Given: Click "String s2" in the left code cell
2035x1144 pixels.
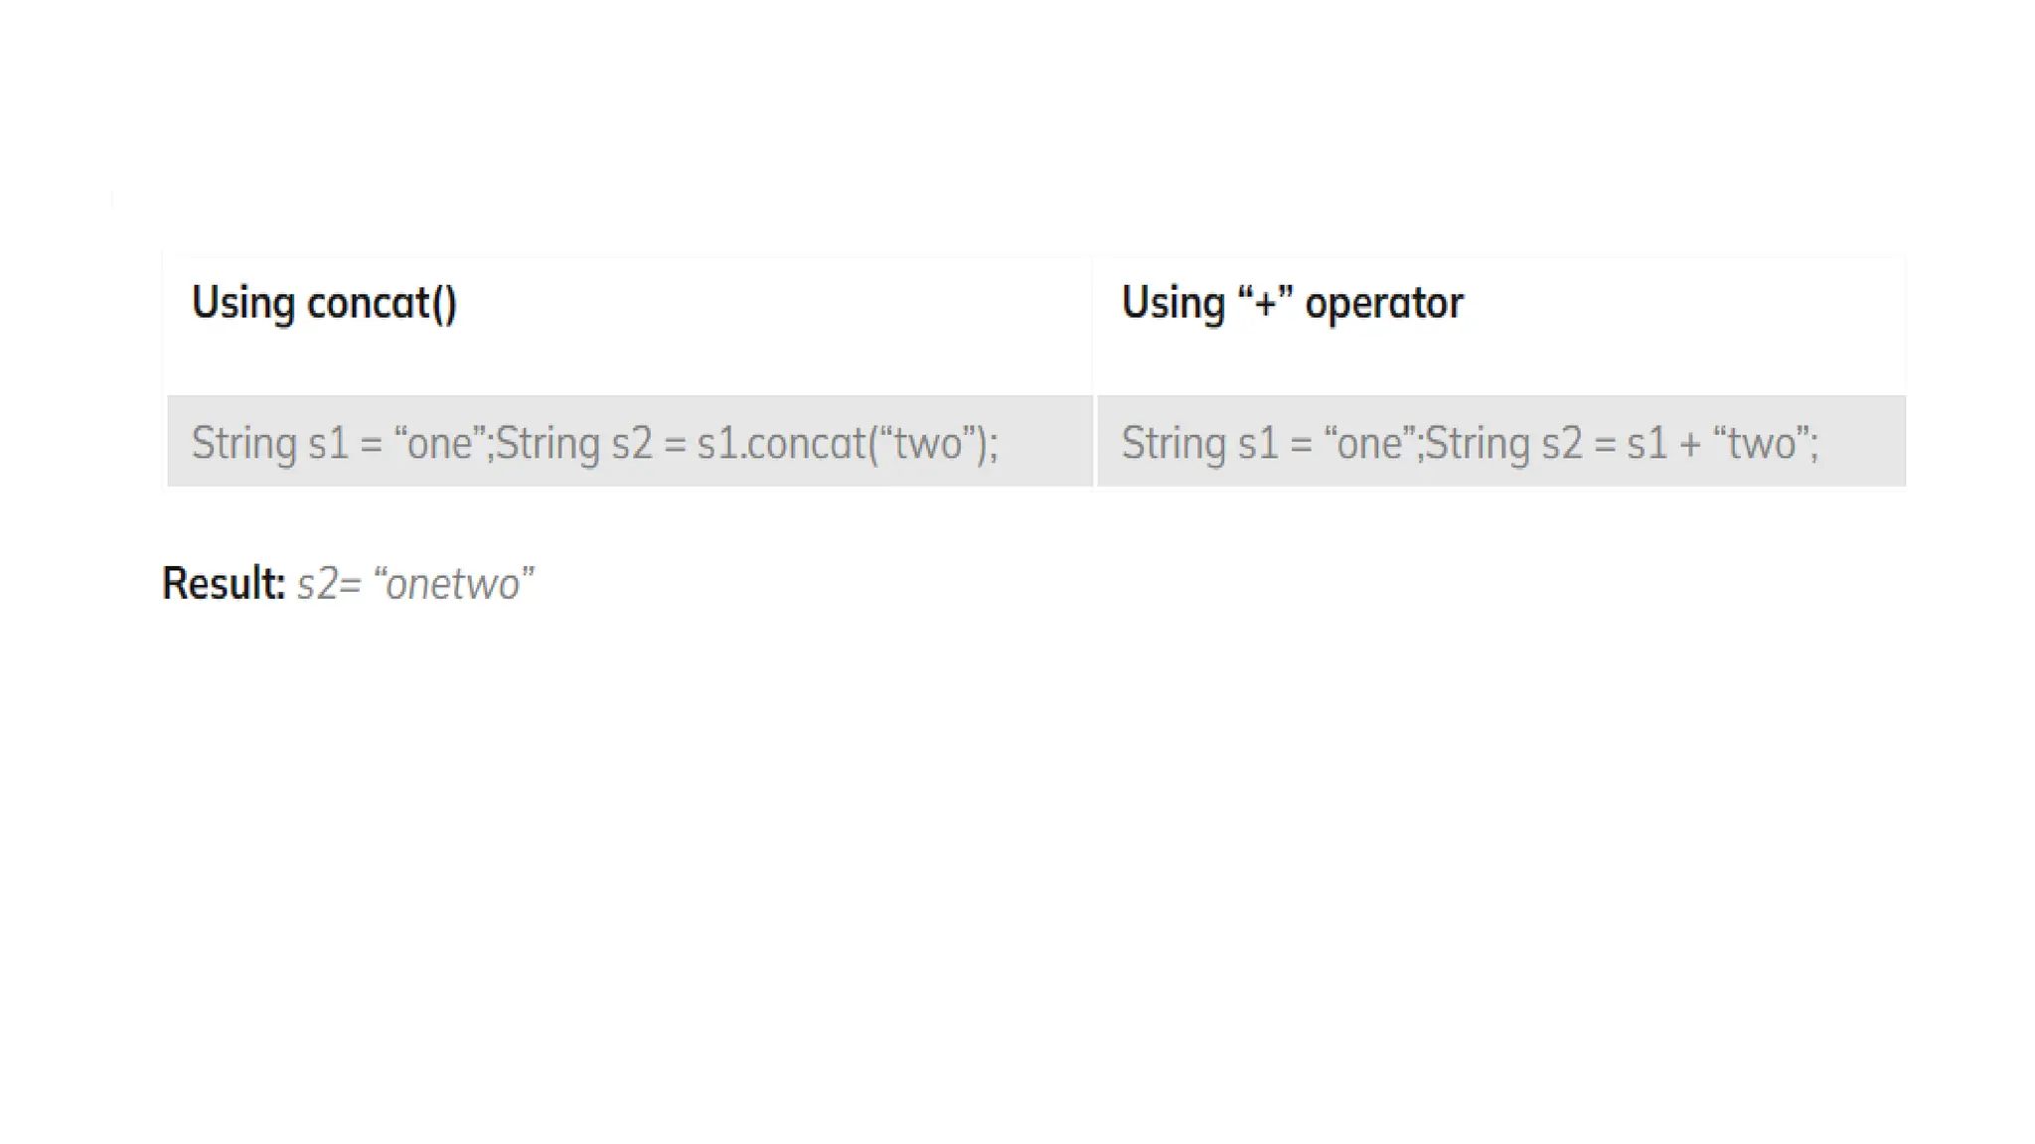Looking at the screenshot, I should [x=574, y=443].
